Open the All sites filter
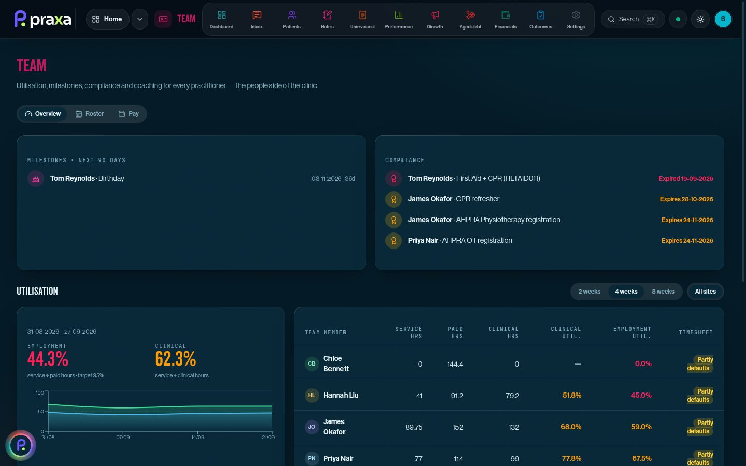The height and width of the screenshot is (466, 746). (x=706, y=292)
